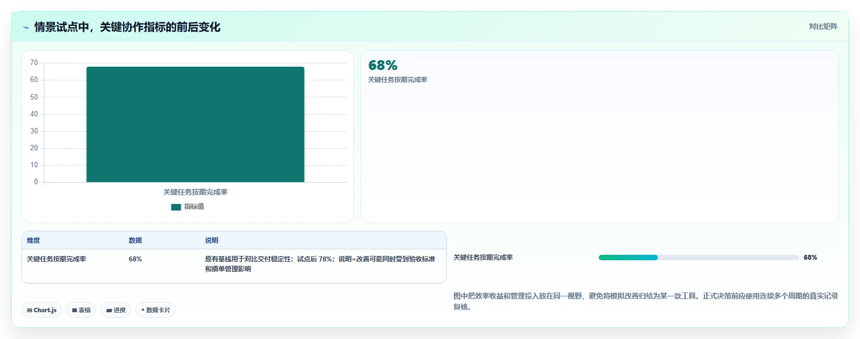Click the 说明 column header

(x=212, y=241)
